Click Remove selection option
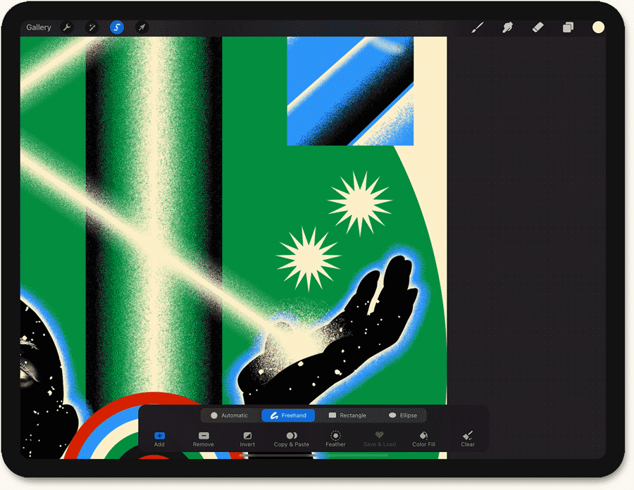 [x=204, y=439]
